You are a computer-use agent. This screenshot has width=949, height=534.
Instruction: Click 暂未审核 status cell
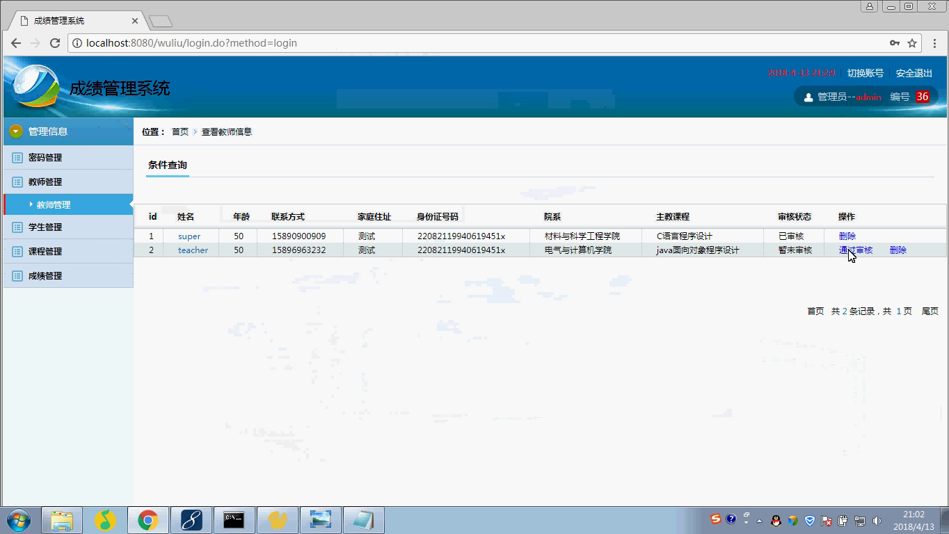point(795,250)
